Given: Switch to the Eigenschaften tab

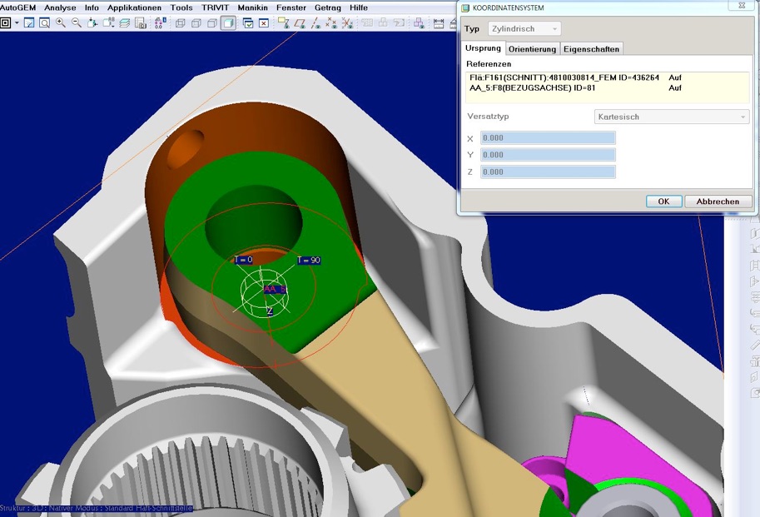Looking at the screenshot, I should tap(591, 49).
